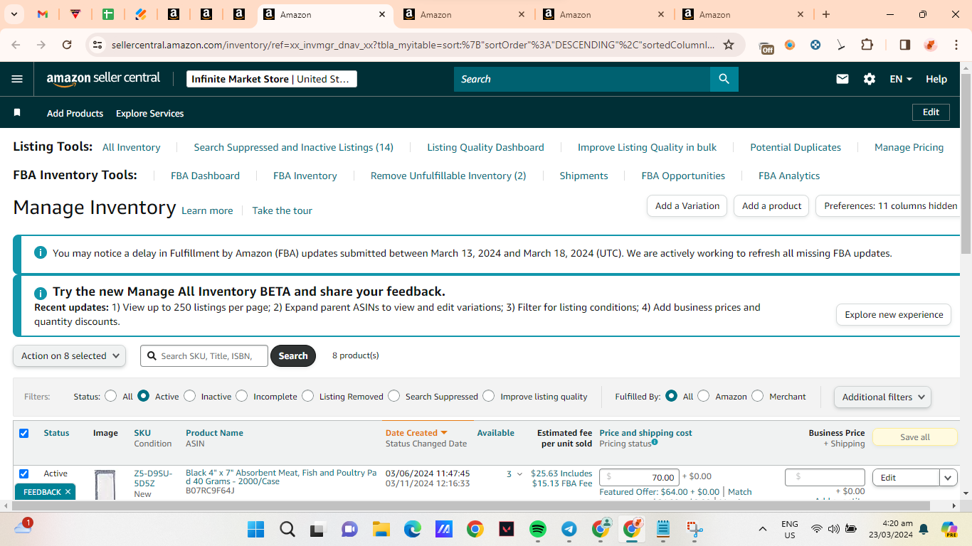Screen dimensions: 972x546
Task: Expand the Available quantity chevron next to 3
Action: tap(519, 474)
